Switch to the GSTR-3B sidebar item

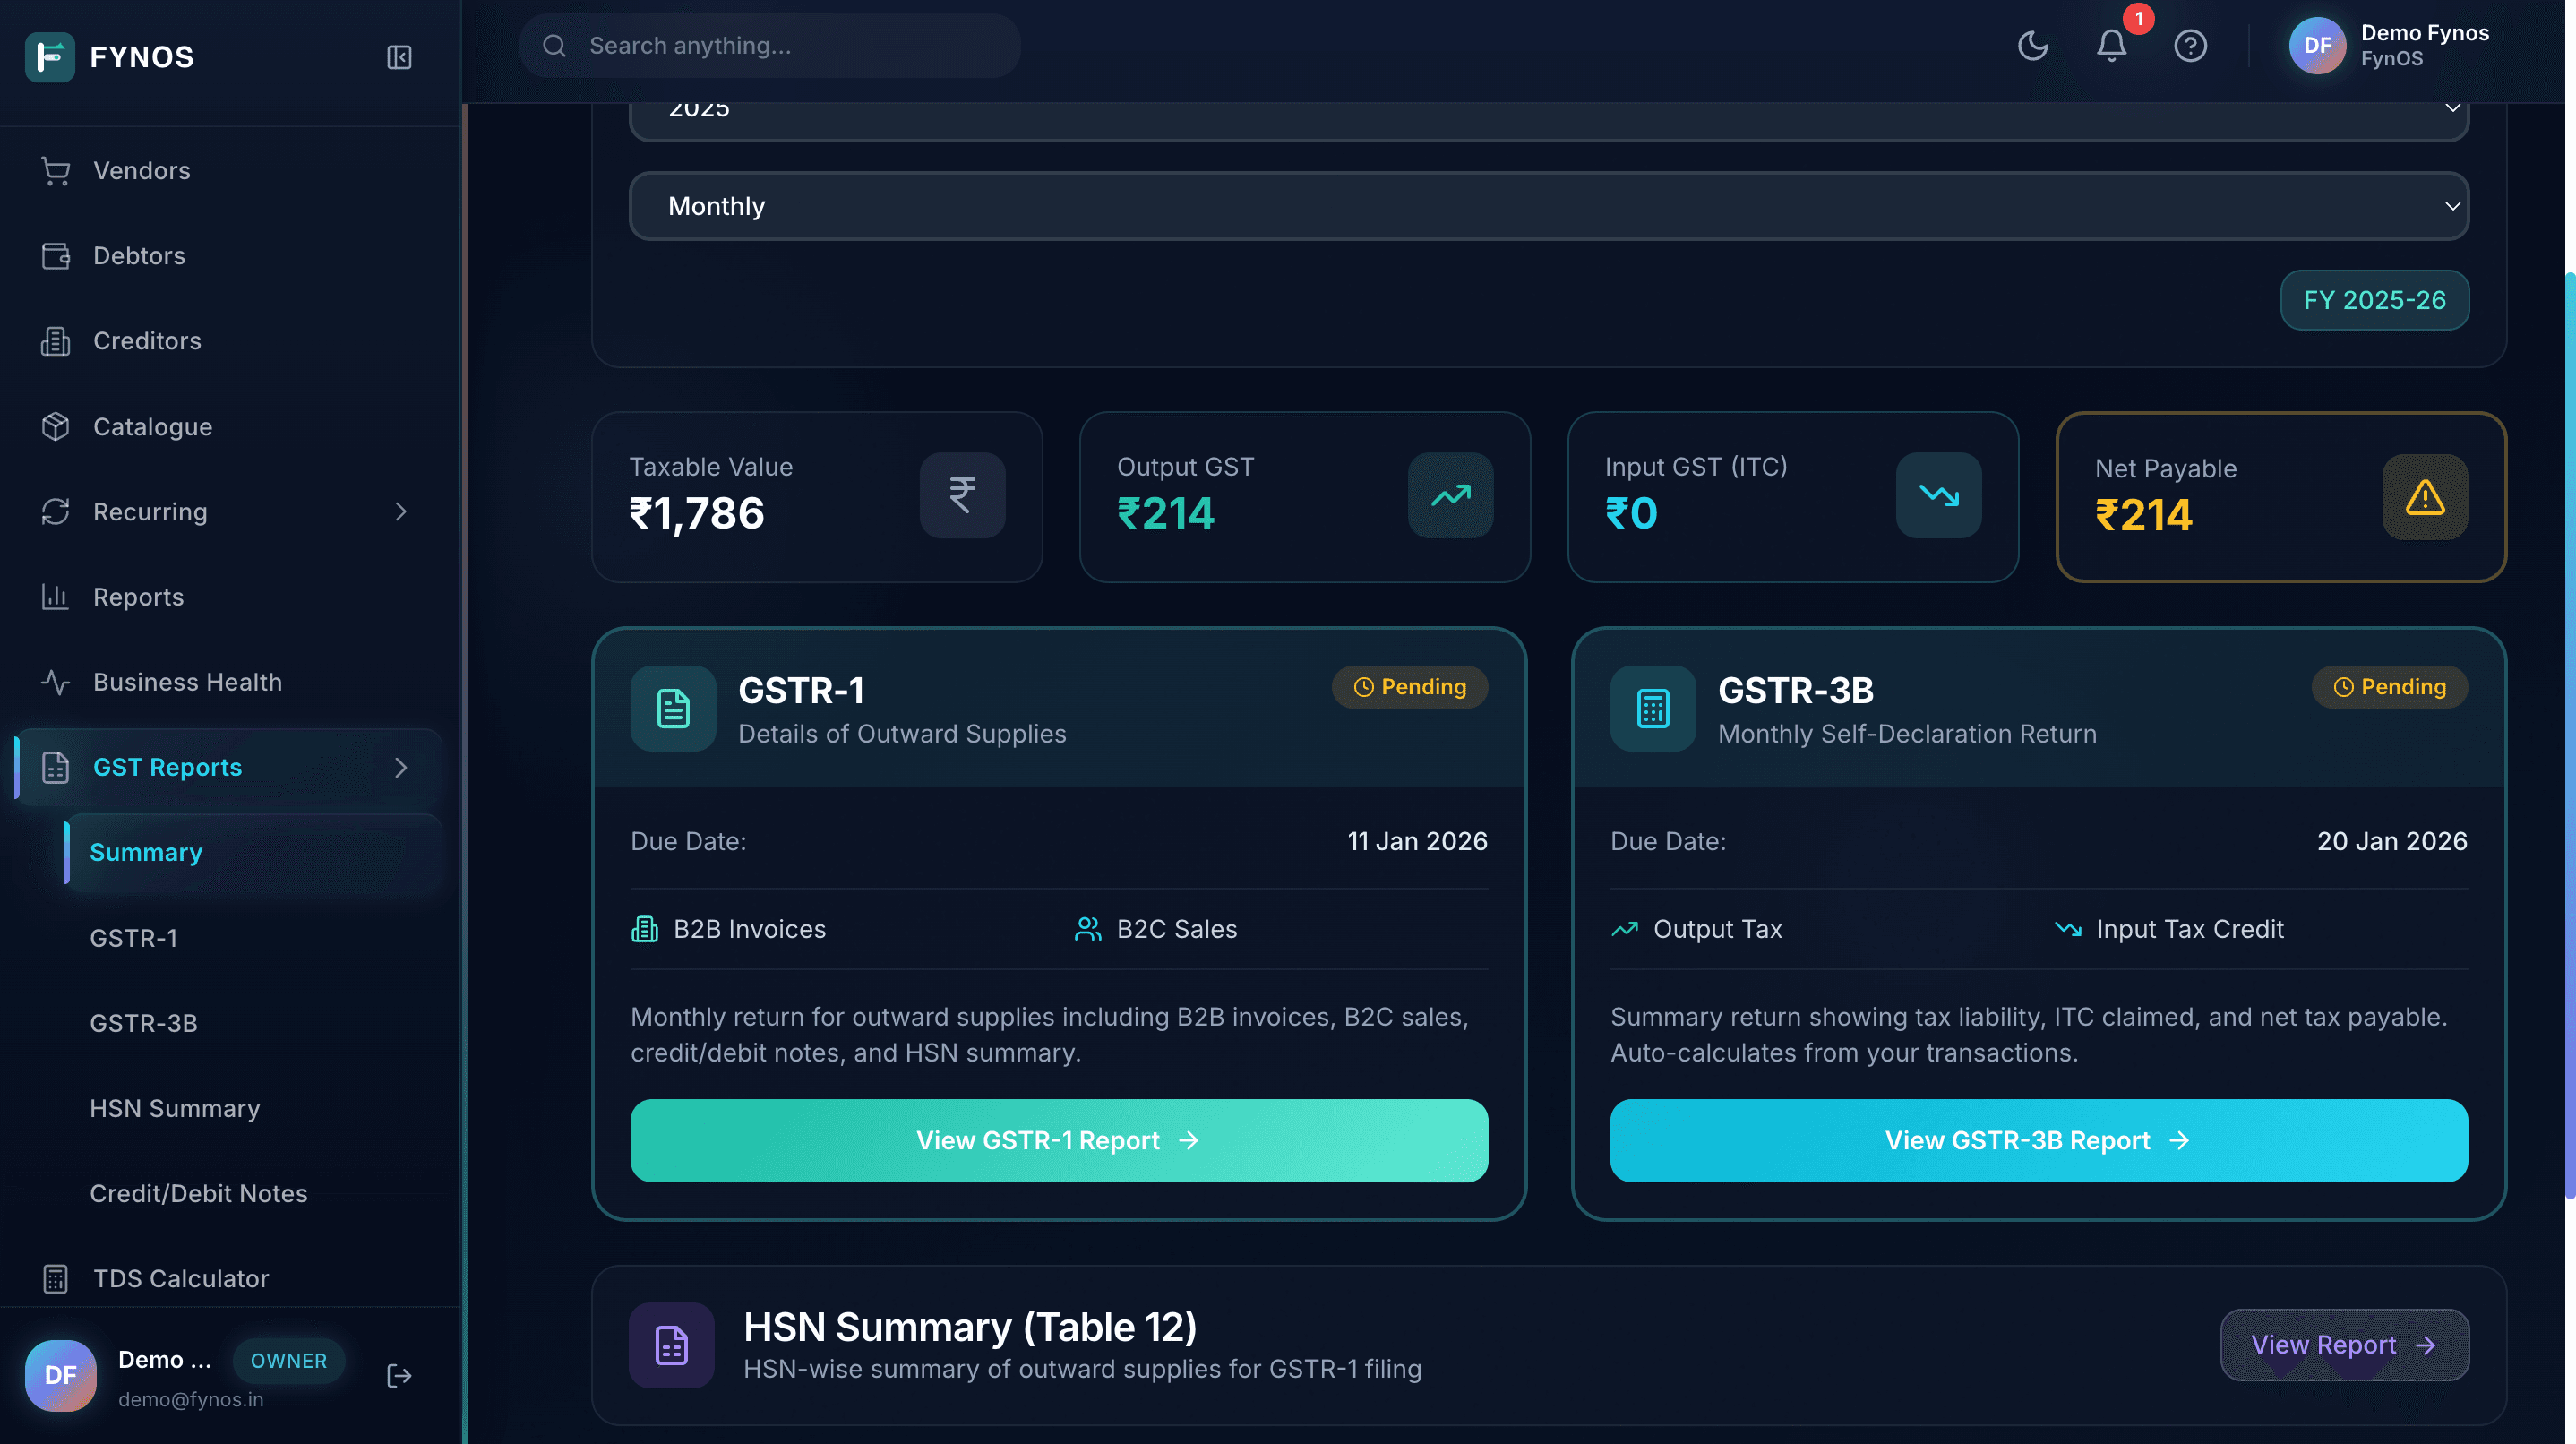[144, 1023]
